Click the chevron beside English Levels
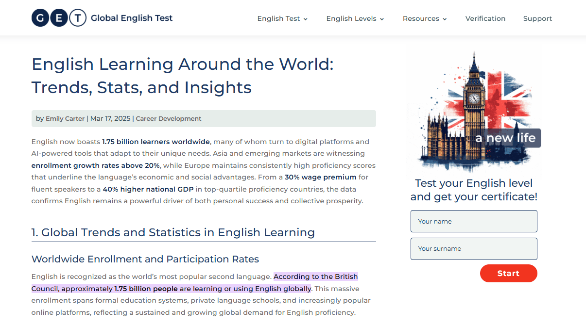This screenshot has width=586, height=325. [x=381, y=19]
